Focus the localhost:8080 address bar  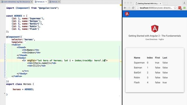[x=156, y=8]
